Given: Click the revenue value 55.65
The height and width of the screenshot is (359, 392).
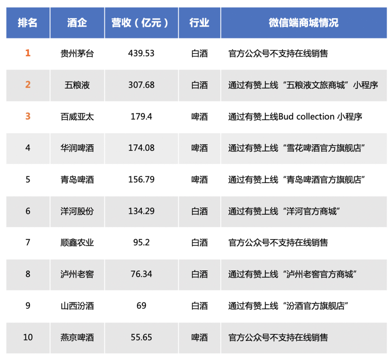Looking at the screenshot, I should (141, 337).
